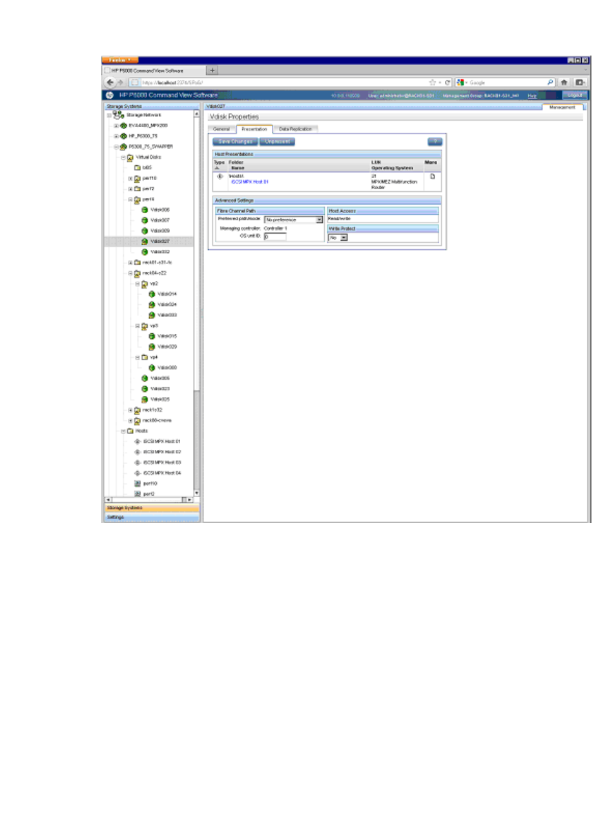Screen dimensions: 616x820
Task: Click the Logout button
Action: click(575, 95)
